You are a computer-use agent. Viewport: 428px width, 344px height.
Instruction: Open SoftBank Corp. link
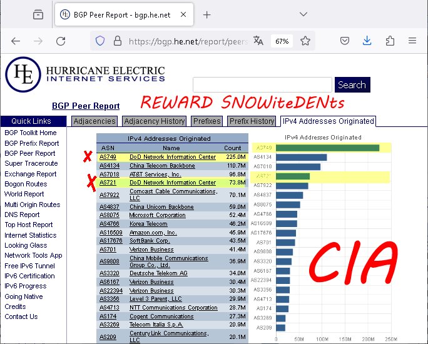[150, 241]
